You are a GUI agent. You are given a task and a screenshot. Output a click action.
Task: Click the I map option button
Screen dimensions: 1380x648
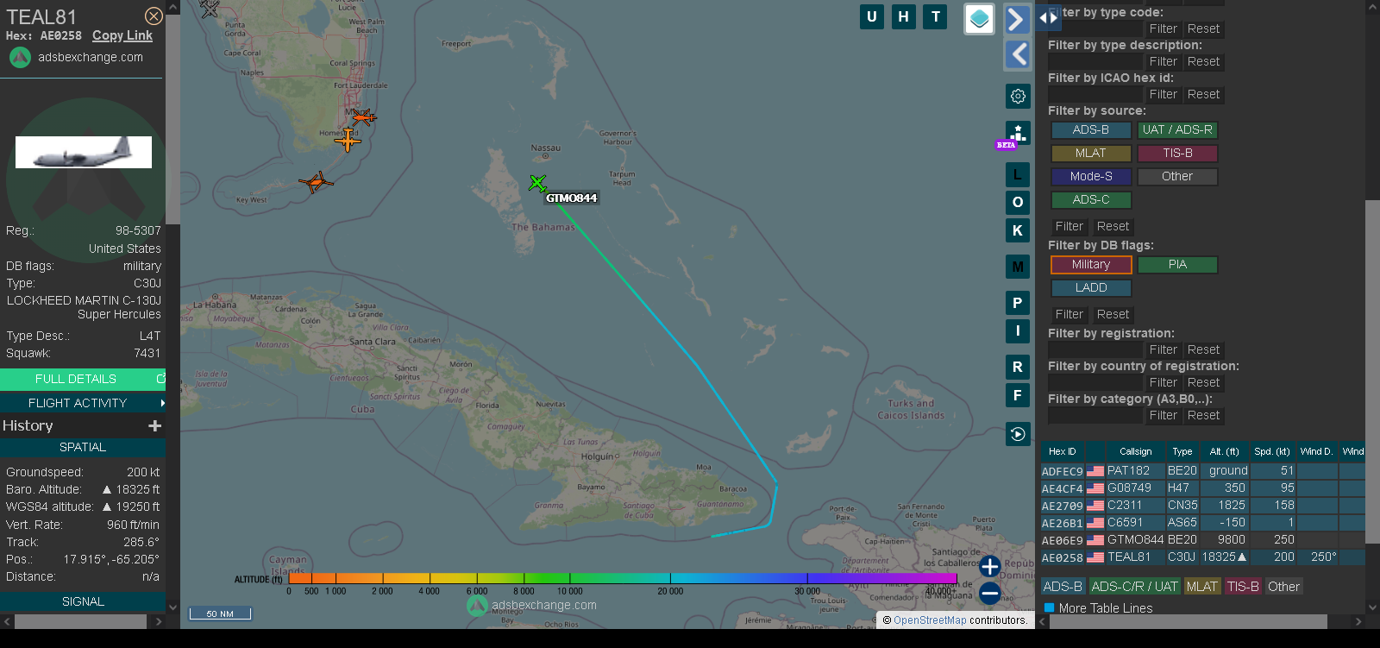[x=1018, y=330]
